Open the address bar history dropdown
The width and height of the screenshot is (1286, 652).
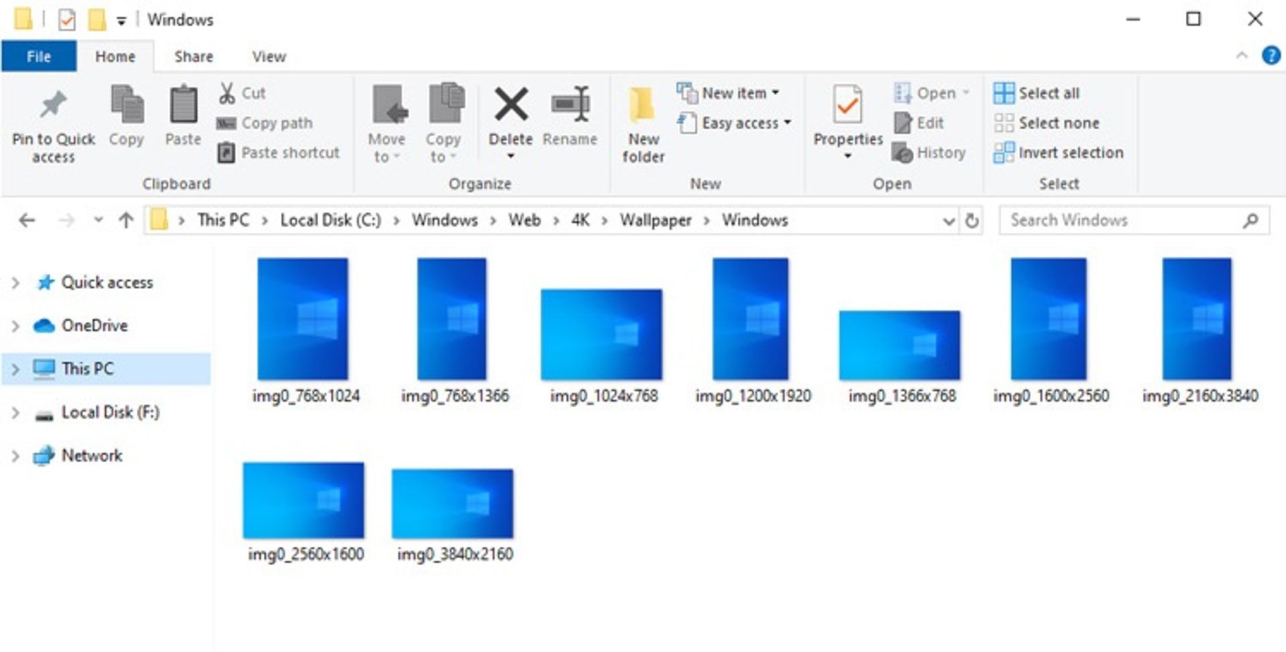pos(948,221)
